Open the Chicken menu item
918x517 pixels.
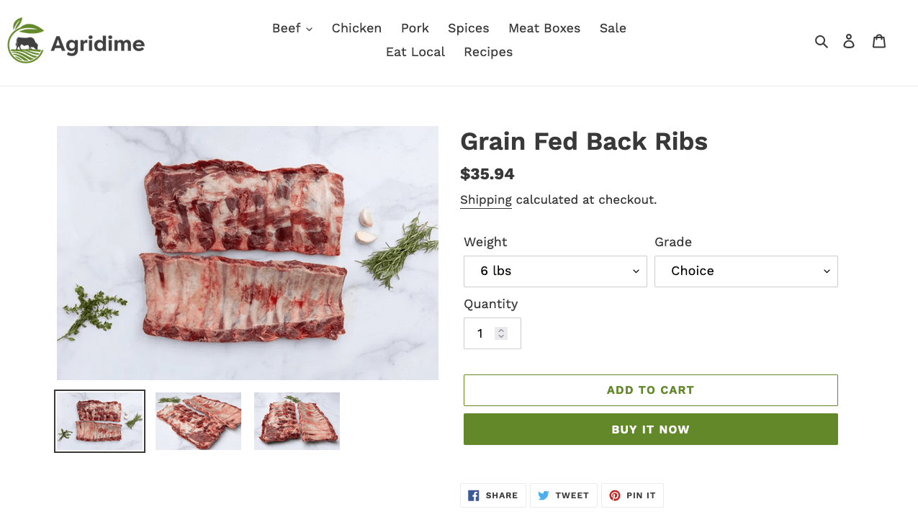pyautogui.click(x=356, y=28)
